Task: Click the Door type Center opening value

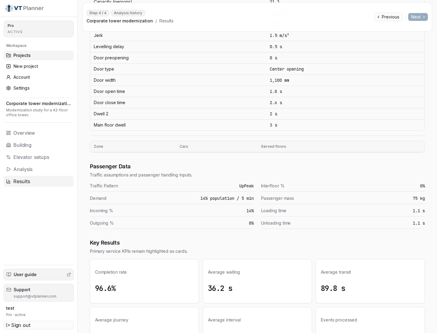Action: click(x=287, y=69)
